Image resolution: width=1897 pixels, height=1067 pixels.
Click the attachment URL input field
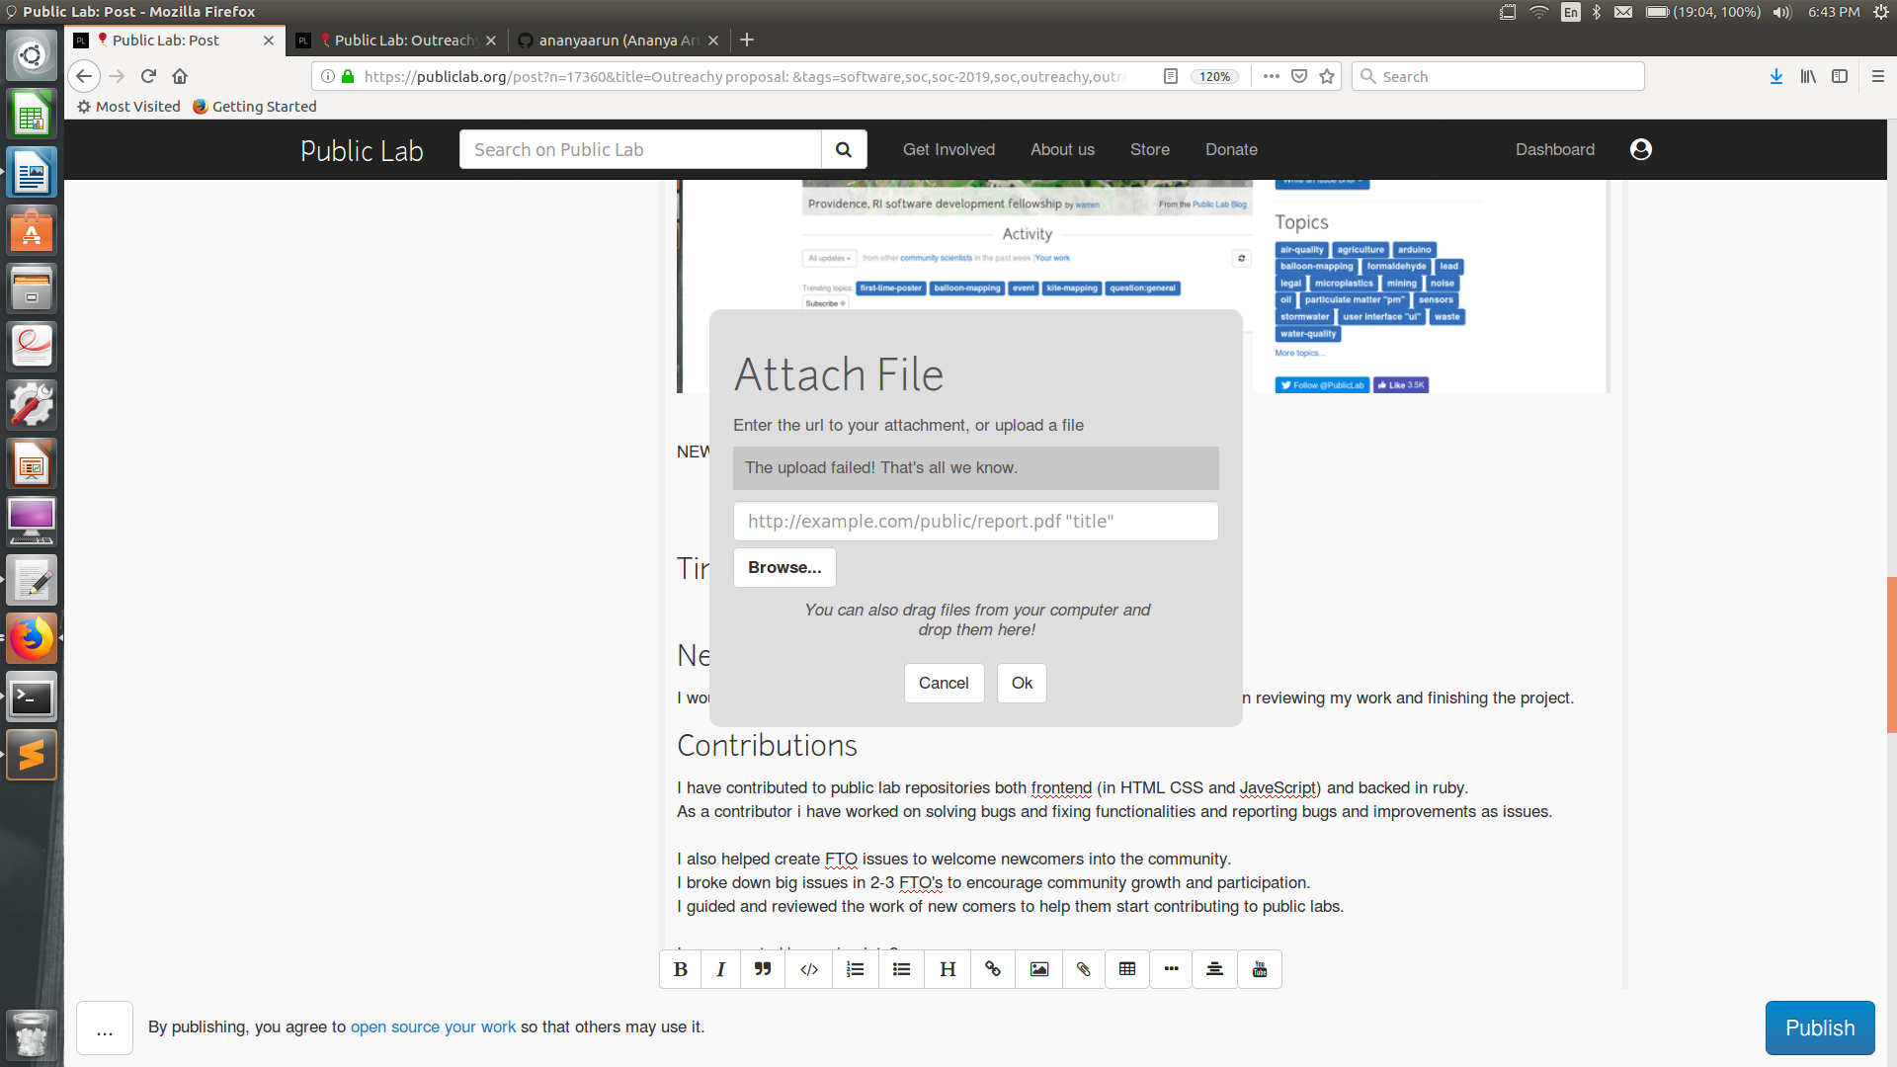[x=975, y=521]
